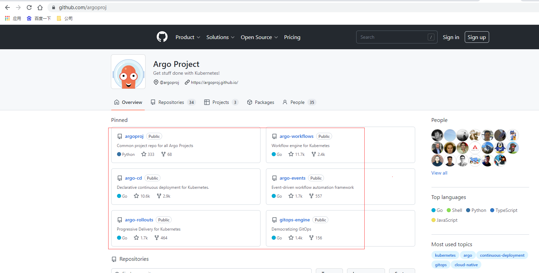Open the Pricing page
Viewport: 539px width, 273px height.
click(x=292, y=37)
